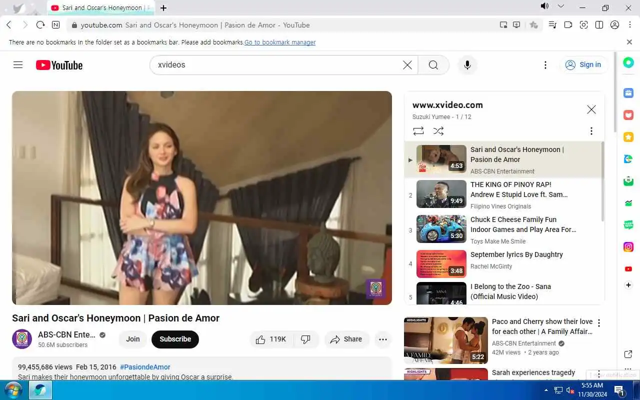Toggle loop playlist

click(x=418, y=131)
